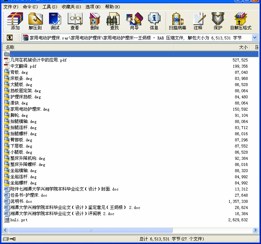Click the Protect (保护) archive icon
The width and height of the screenshot is (261, 244).
click(218, 21)
